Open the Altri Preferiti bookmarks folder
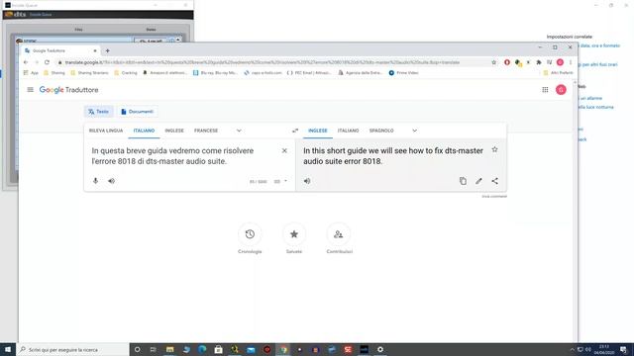 pyautogui.click(x=558, y=73)
